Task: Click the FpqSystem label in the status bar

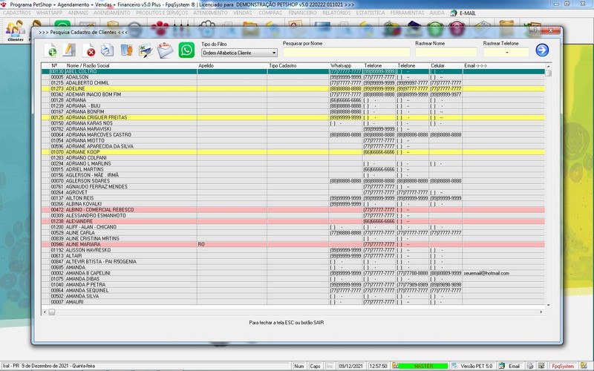Action: 563,366
